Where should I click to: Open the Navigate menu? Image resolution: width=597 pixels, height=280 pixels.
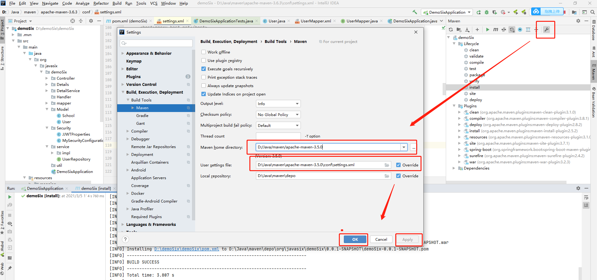pos(50,3)
